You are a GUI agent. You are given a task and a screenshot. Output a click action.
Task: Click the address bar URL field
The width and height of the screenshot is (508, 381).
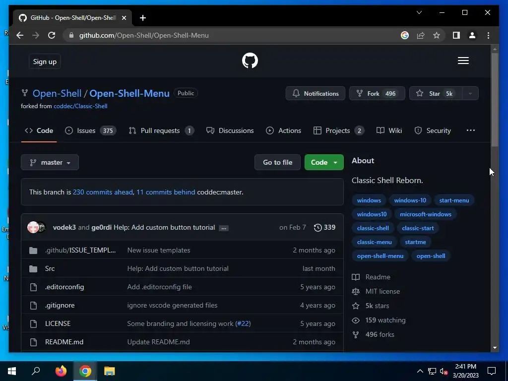233,35
